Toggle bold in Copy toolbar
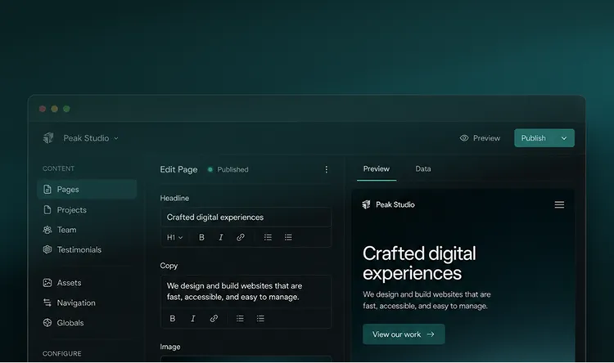614x363 pixels. (172, 318)
